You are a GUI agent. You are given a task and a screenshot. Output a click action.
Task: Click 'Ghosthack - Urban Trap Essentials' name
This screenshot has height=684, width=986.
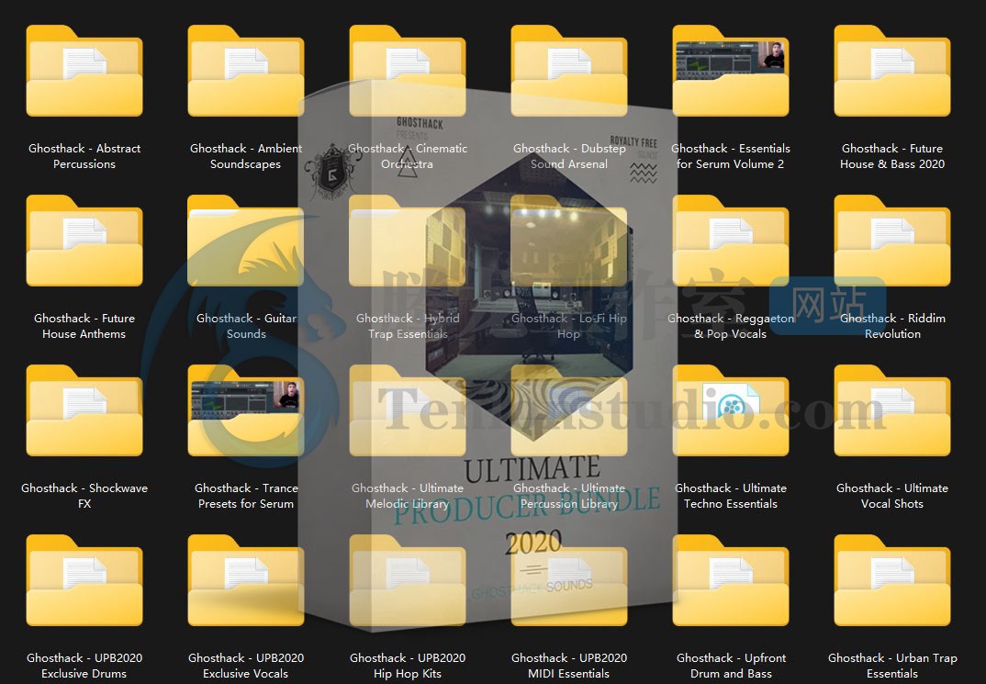point(892,665)
